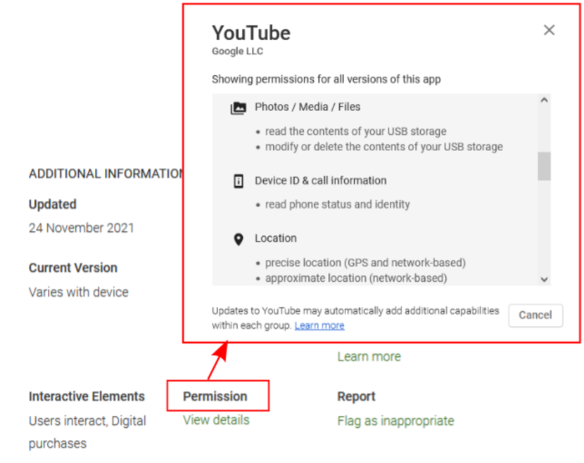Viewport: 584px width, 463px height.
Task: Click the Permission heading
Action: click(215, 396)
